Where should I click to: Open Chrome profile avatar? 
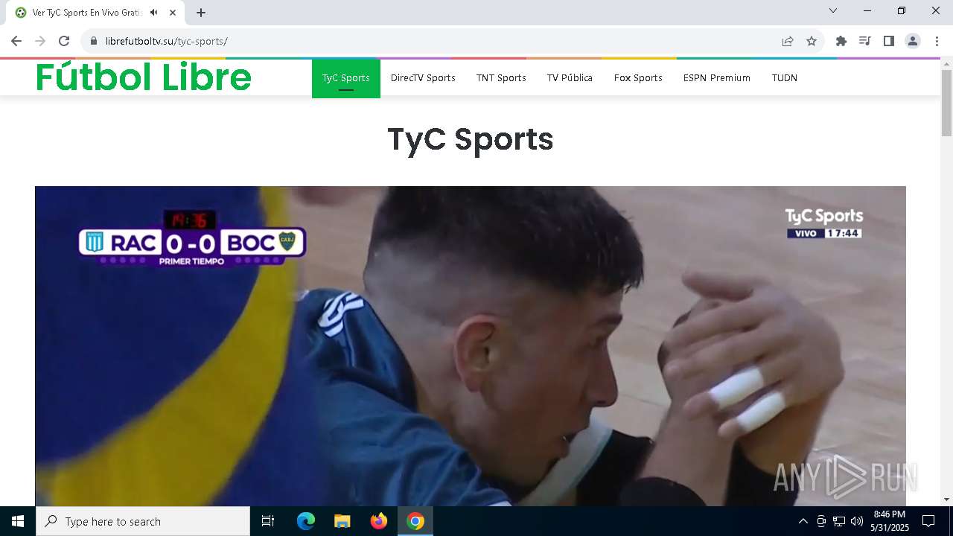pyautogui.click(x=913, y=41)
